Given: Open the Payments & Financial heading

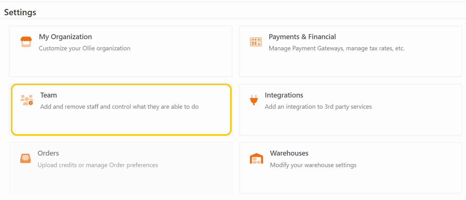Looking at the screenshot, I should [302, 37].
